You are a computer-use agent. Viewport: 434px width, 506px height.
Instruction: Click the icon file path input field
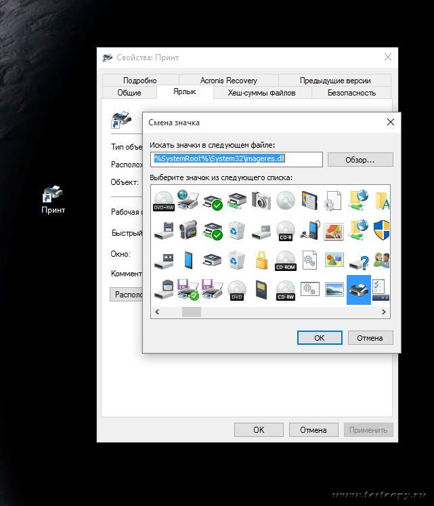(236, 159)
